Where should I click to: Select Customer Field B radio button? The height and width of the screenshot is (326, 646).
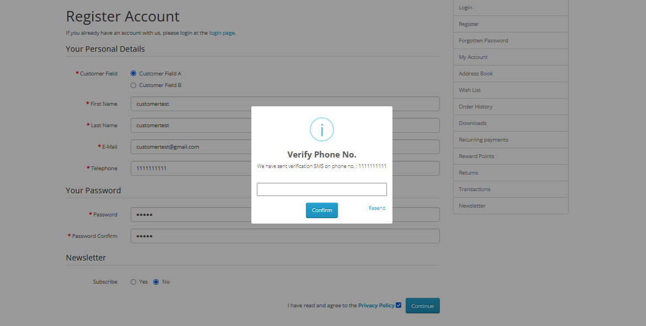(133, 85)
